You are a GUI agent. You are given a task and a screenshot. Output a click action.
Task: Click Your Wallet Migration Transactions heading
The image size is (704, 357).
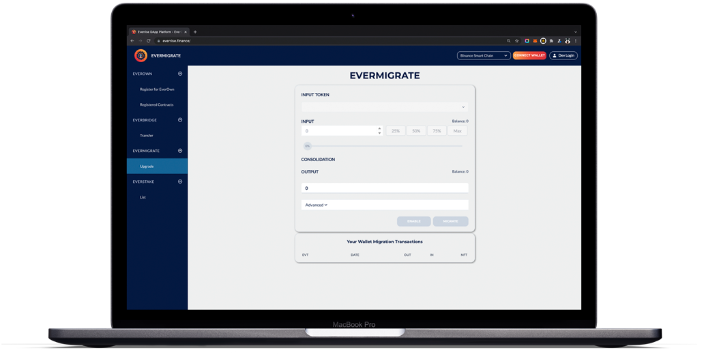(x=385, y=242)
